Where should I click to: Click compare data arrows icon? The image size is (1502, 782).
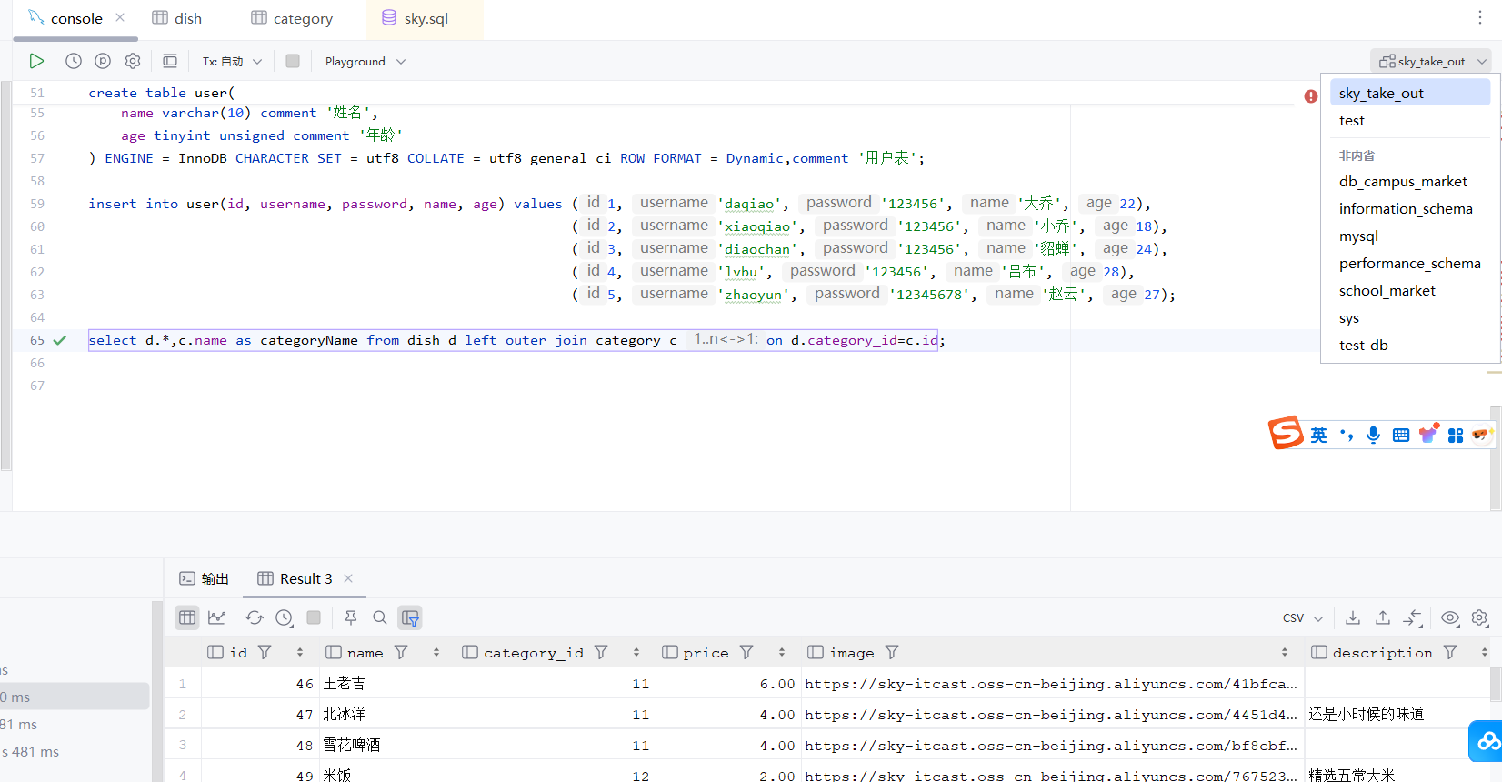pyautogui.click(x=1412, y=617)
